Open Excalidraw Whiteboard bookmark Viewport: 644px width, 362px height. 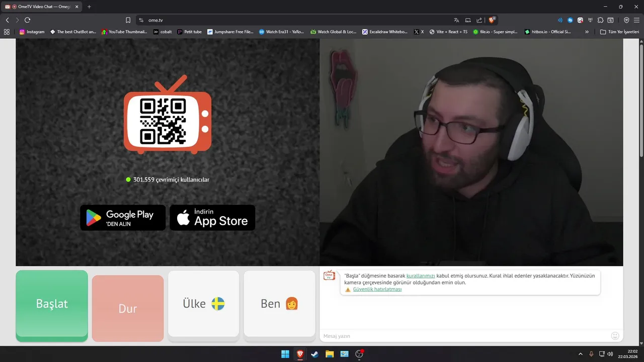385,32
